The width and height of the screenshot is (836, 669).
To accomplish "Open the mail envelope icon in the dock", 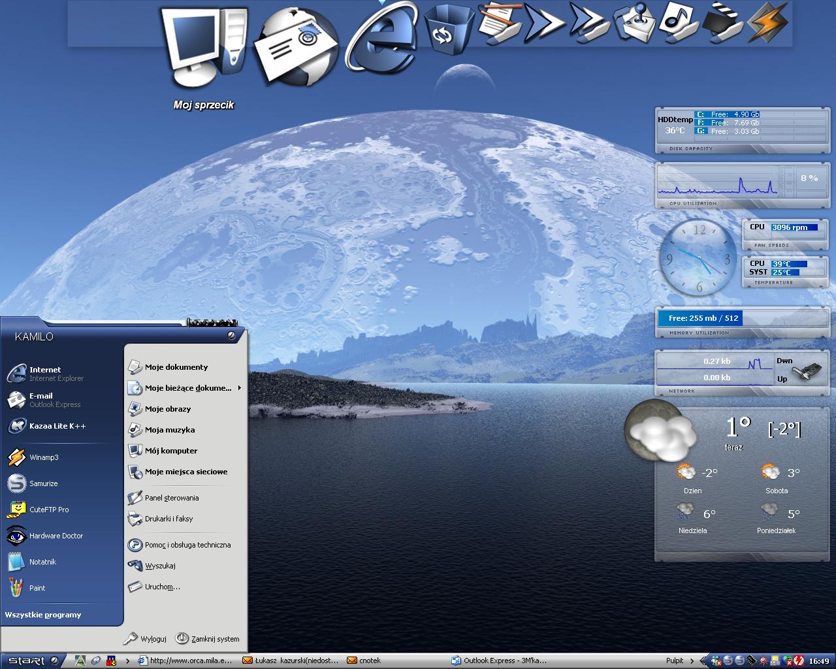I will [x=297, y=47].
